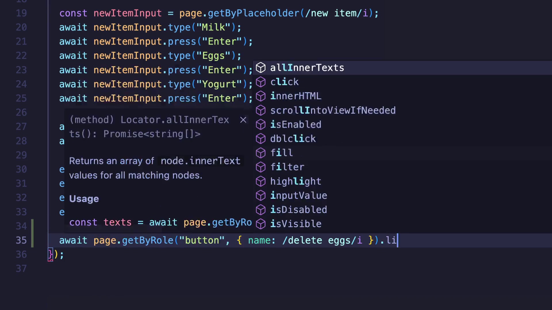This screenshot has width=552, height=310.
Task: Pick inputValue from the suggestions
Action: (x=402, y=195)
